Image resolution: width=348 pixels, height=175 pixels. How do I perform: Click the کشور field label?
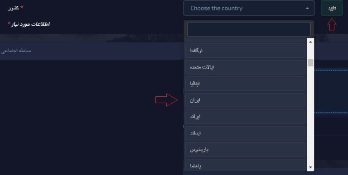pos(13,8)
